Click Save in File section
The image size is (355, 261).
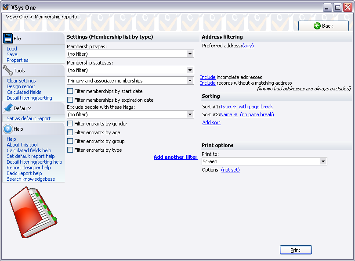[12, 54]
